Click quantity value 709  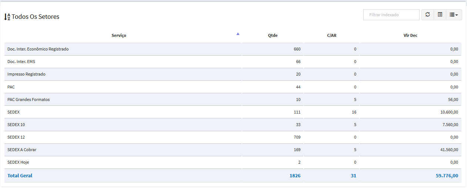pyautogui.click(x=297, y=137)
